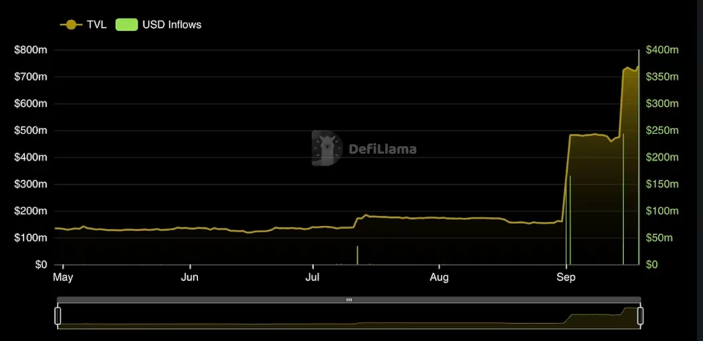Image resolution: width=703 pixels, height=341 pixels.
Task: Click the May x-axis label
Action: (62, 277)
